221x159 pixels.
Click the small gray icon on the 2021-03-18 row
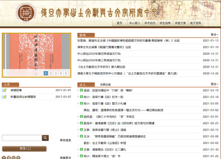[78, 97]
